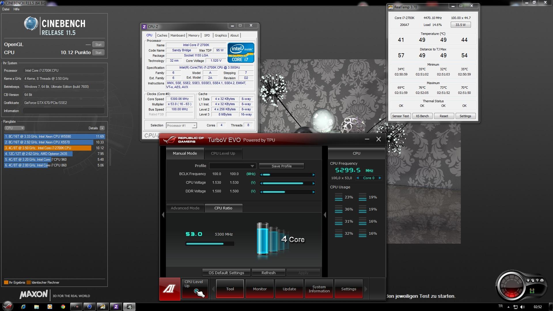This screenshot has height=311, width=553.
Task: Increase BCLK Frequency with its right arrow
Action: [x=314, y=175]
